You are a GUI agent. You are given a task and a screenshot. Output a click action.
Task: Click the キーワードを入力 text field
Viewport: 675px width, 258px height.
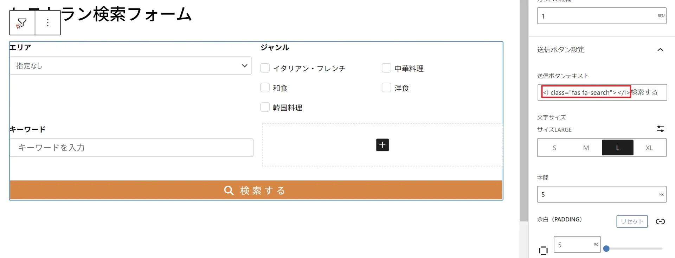point(131,148)
